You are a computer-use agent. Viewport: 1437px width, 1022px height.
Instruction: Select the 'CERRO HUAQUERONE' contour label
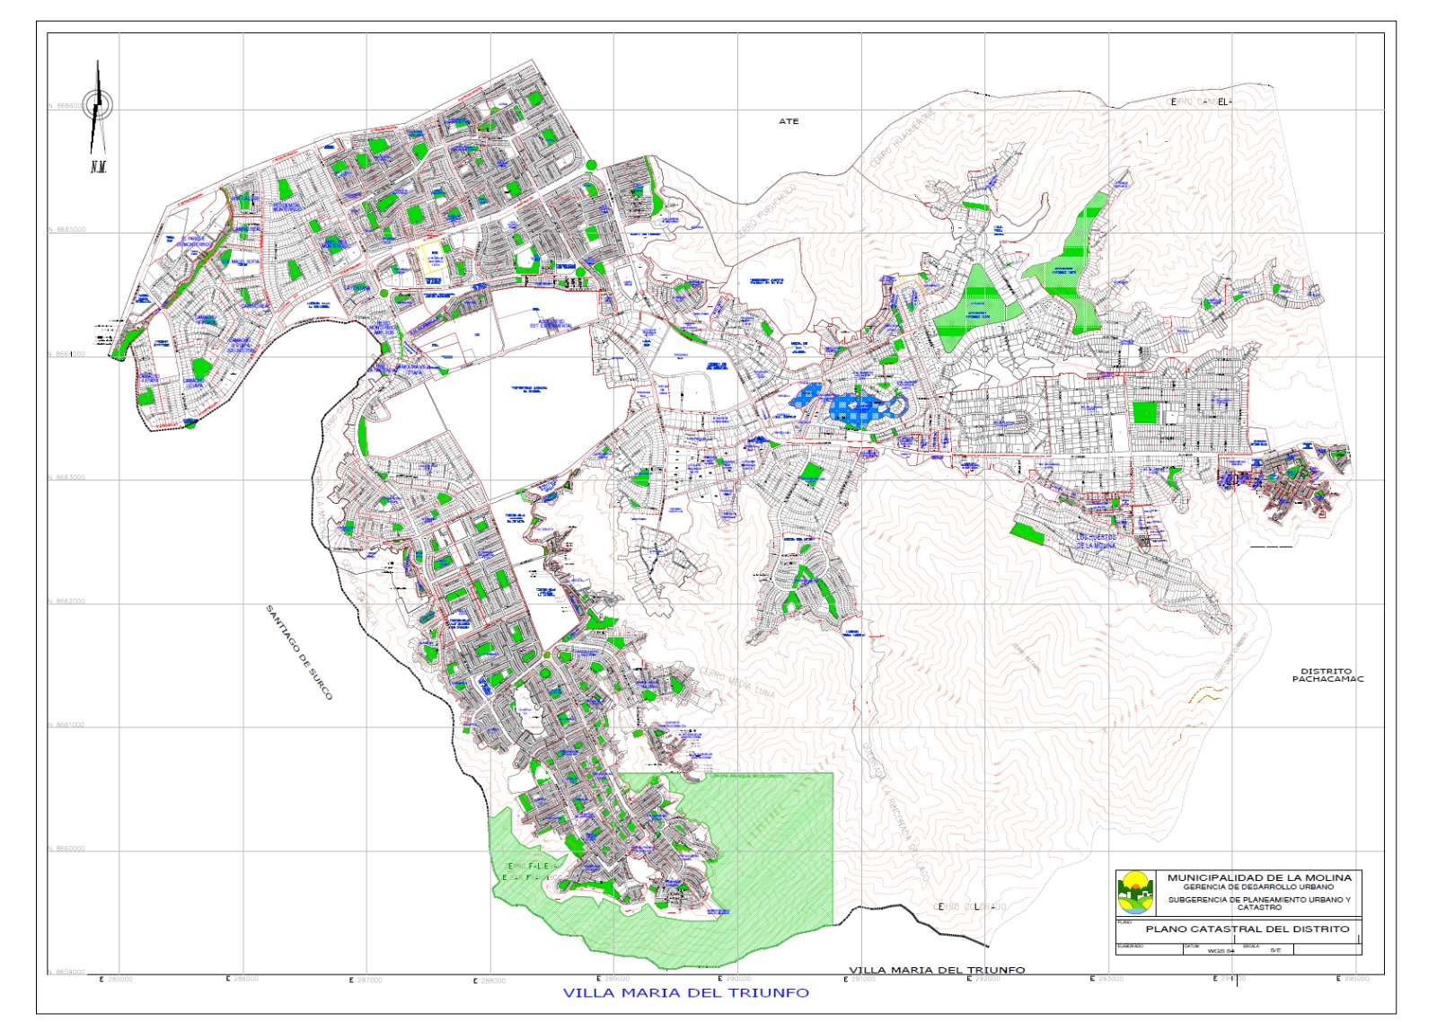pyautogui.click(x=903, y=139)
